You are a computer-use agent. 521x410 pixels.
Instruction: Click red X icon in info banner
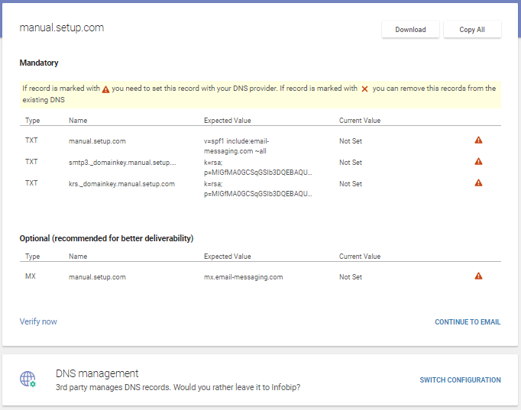(x=364, y=89)
